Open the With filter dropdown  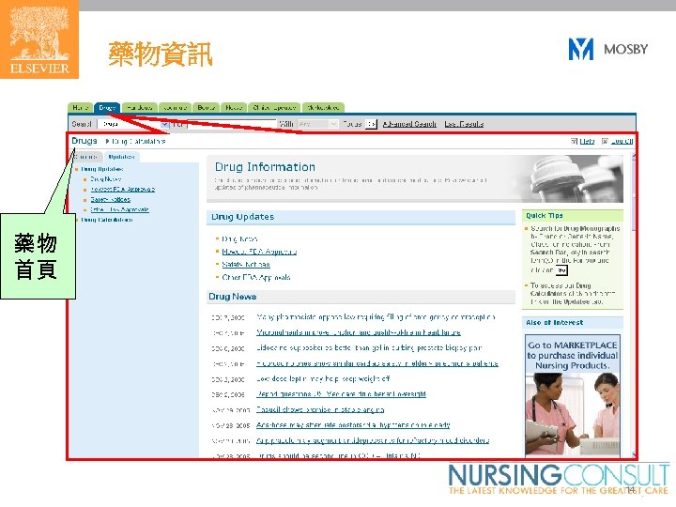pos(317,124)
